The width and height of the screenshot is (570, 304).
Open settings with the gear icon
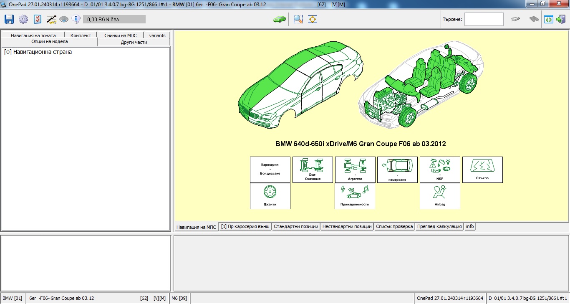[23, 19]
